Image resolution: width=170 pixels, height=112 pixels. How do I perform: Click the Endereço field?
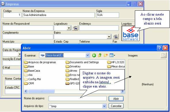pyautogui.click(x=99, y=28)
